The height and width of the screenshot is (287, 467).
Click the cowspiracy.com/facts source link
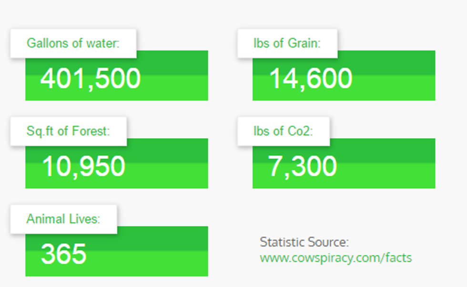click(x=335, y=258)
